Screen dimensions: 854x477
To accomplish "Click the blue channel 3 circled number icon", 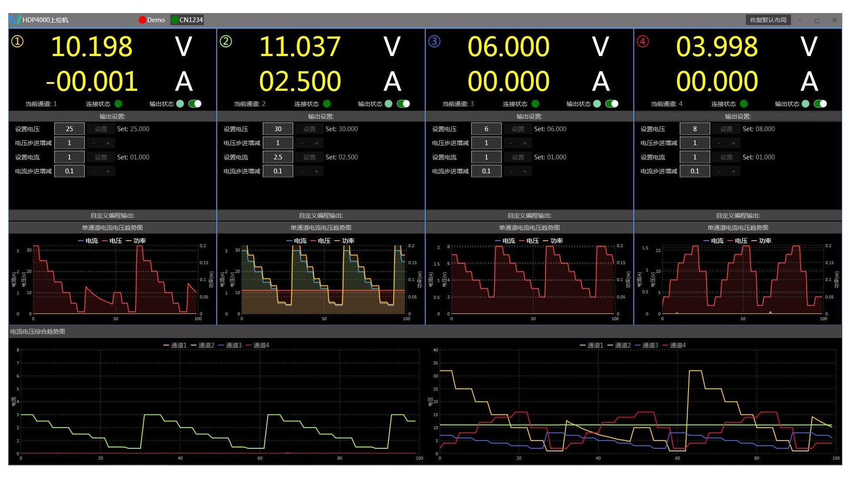I will pos(434,42).
